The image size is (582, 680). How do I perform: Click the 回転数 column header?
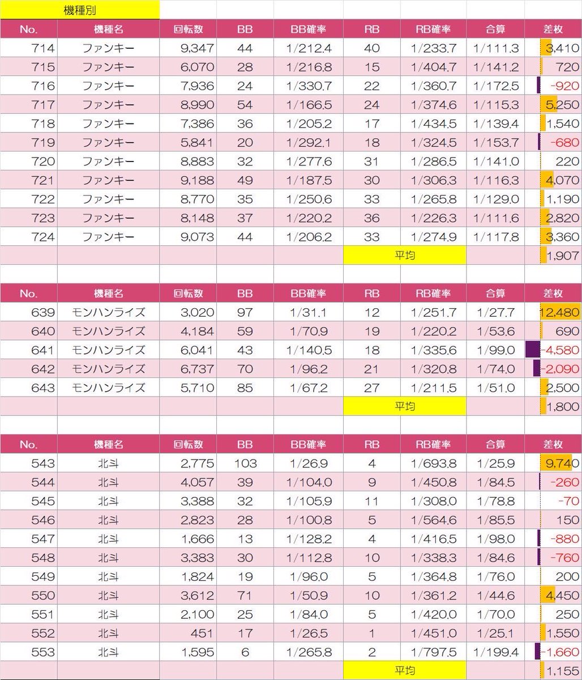(x=188, y=29)
